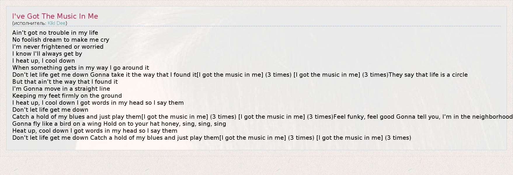Click "I'm Gonna move in a straight line"

pyautogui.click(x=61, y=89)
